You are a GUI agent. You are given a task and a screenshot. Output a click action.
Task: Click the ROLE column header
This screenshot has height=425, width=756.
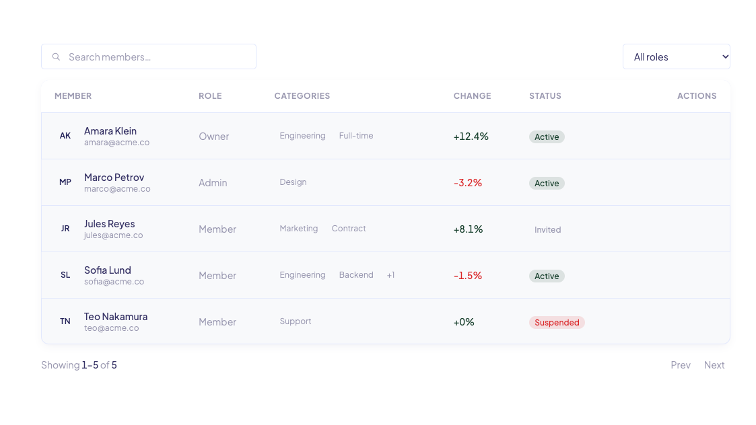pos(210,96)
